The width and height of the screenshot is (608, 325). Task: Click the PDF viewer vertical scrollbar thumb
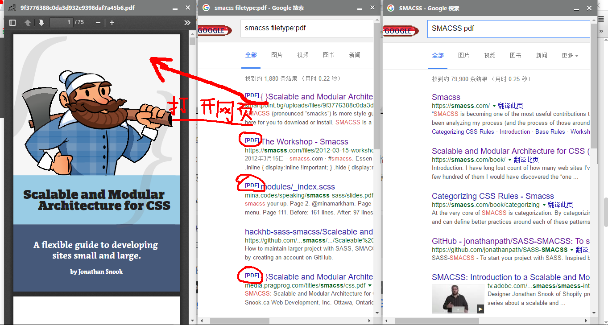192,41
